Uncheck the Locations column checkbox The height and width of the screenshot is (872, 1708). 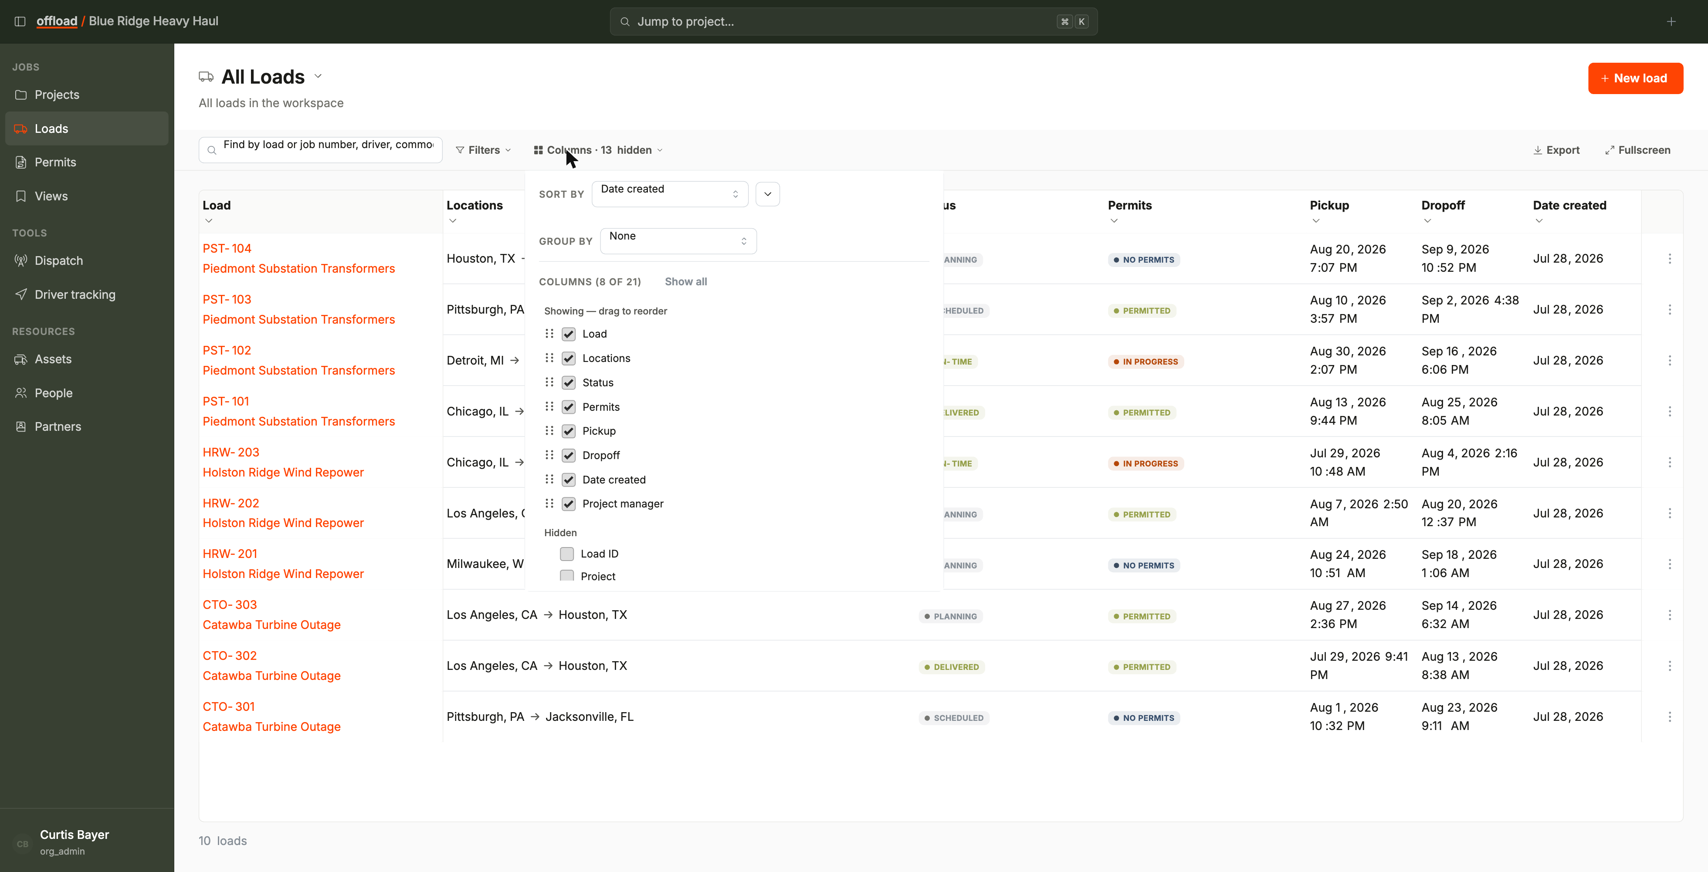pos(568,358)
